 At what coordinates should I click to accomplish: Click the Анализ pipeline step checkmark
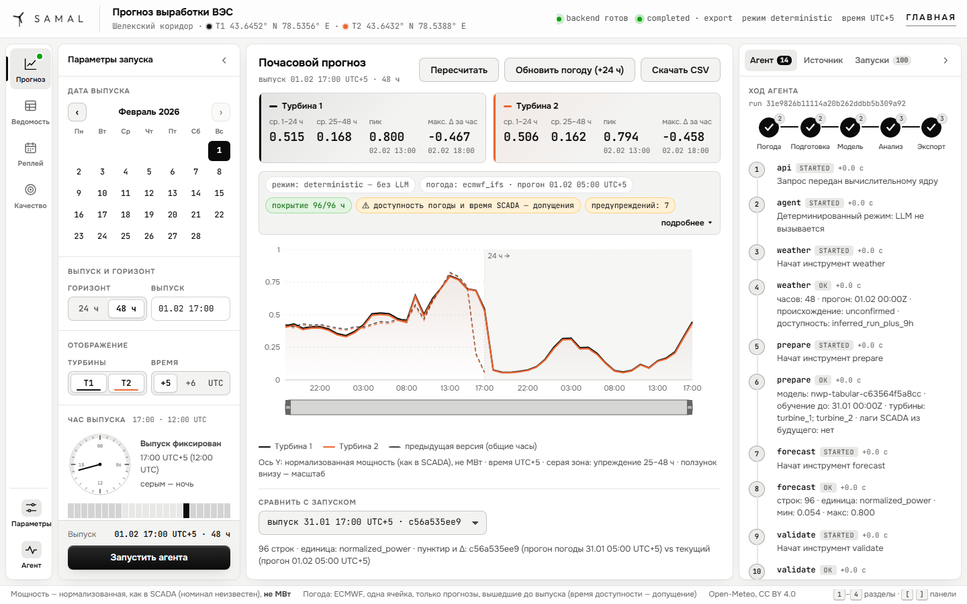[890, 127]
